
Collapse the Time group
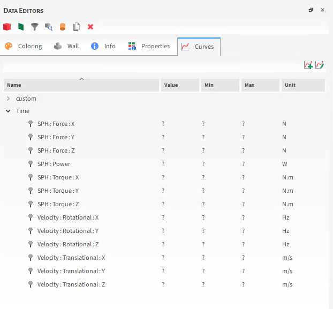[8, 111]
